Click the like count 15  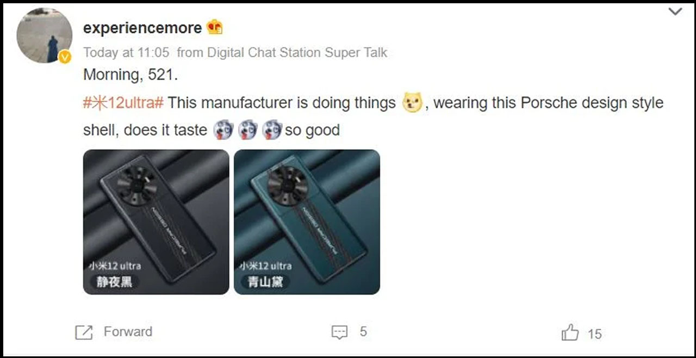(595, 334)
